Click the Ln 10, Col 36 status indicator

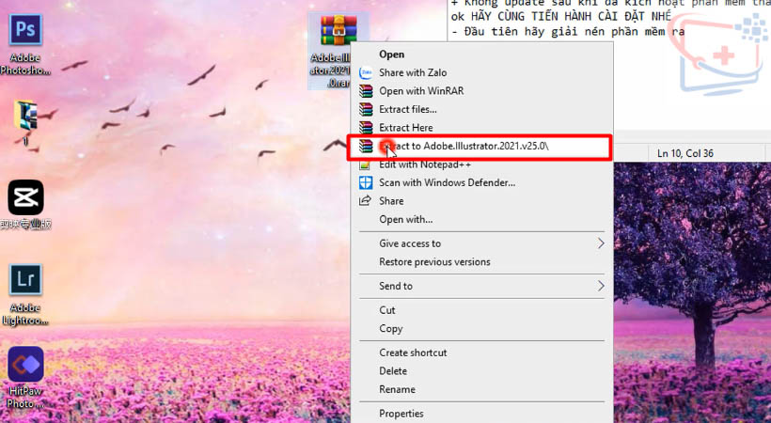pyautogui.click(x=684, y=153)
